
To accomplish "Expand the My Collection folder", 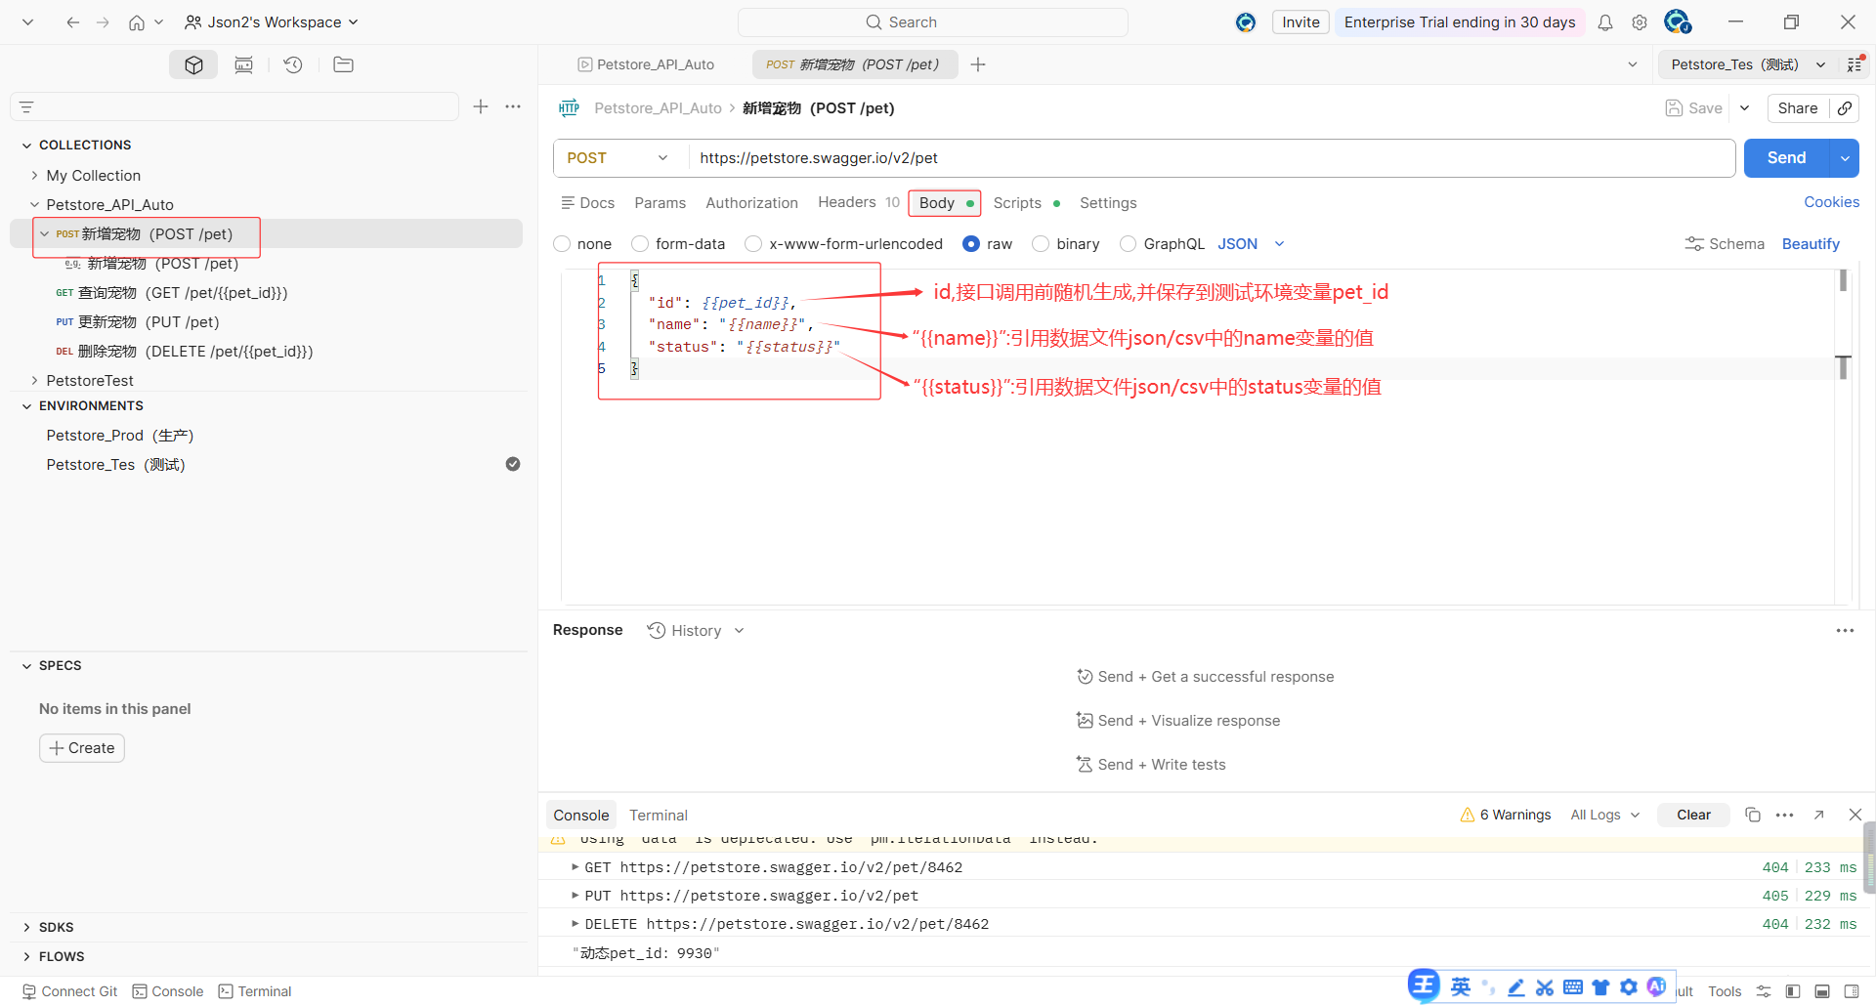I will [34, 176].
